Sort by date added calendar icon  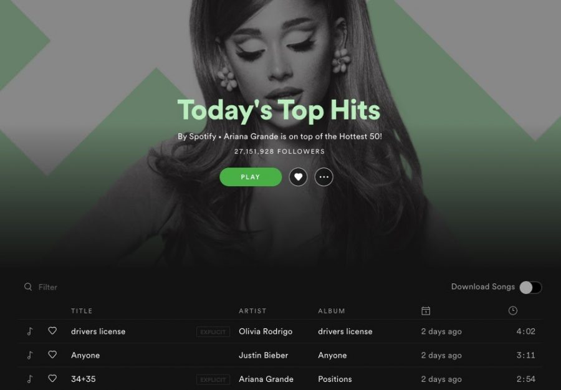pos(426,311)
